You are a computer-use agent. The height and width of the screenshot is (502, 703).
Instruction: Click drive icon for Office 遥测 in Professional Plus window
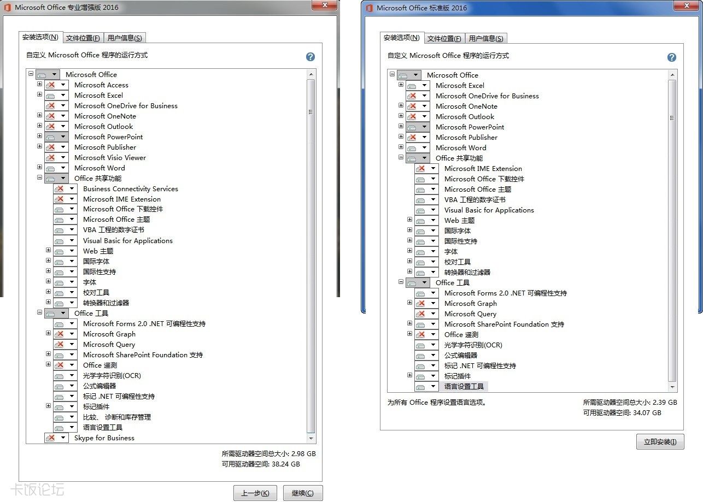click(60, 365)
